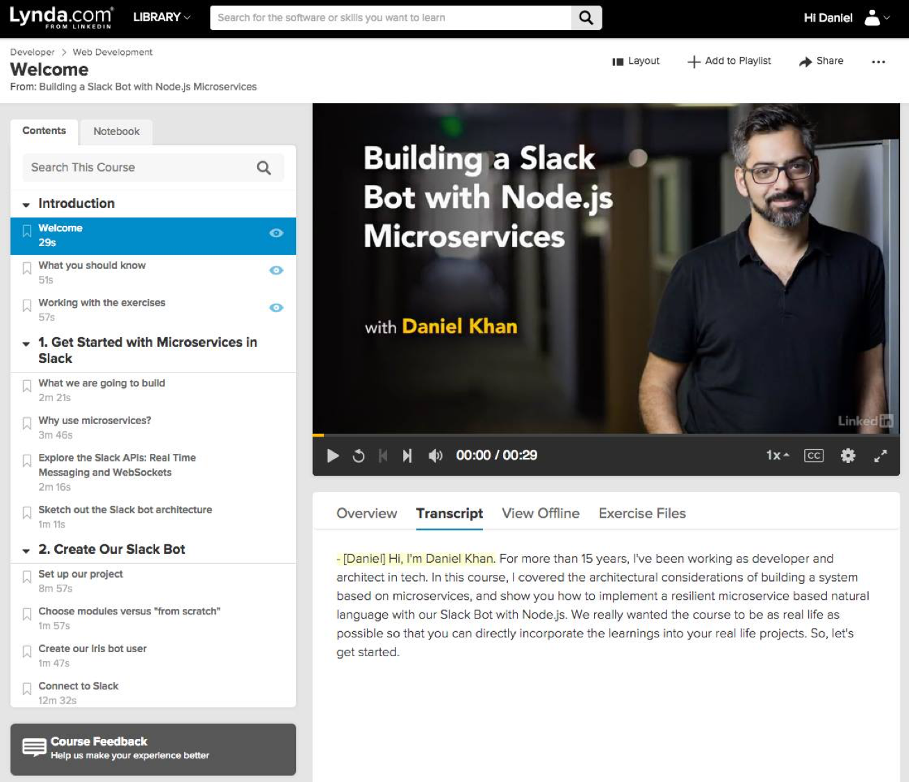Click the Search This Course magnifier icon
Screen dimensions: 909x782
264,168
